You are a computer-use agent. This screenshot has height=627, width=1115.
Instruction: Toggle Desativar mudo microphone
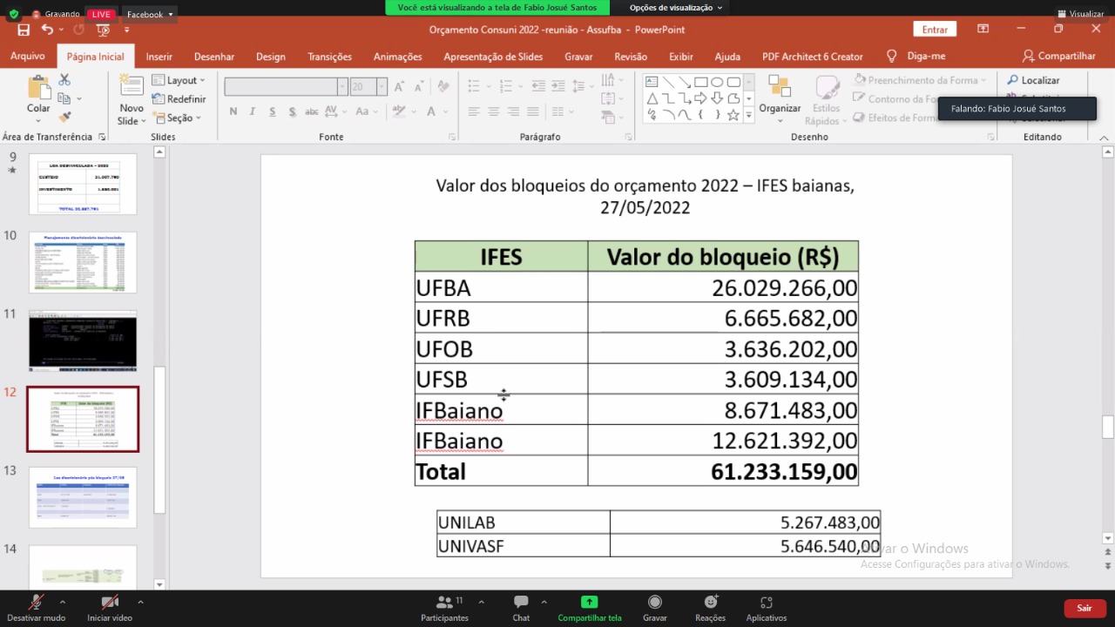36,608
